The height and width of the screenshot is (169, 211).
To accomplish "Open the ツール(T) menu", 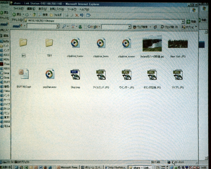I will [x=72, y=9].
